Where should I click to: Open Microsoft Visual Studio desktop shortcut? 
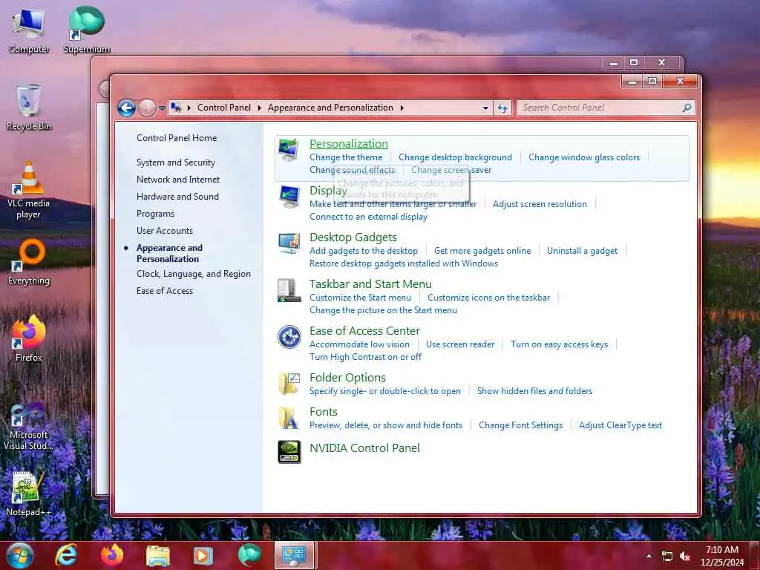29,427
